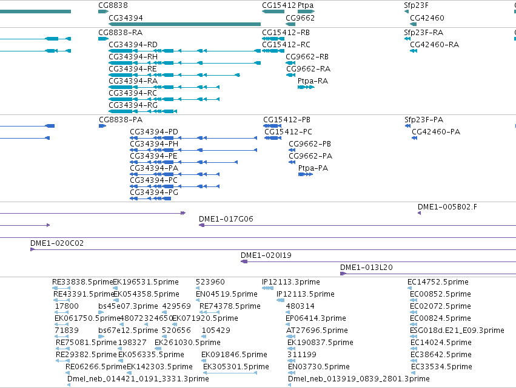Select transcript CG34394-RG
The height and width of the screenshot is (388, 516).
[x=133, y=105]
